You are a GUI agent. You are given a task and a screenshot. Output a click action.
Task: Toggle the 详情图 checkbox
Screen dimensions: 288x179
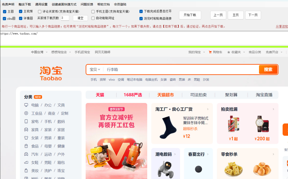[x=21, y=18]
